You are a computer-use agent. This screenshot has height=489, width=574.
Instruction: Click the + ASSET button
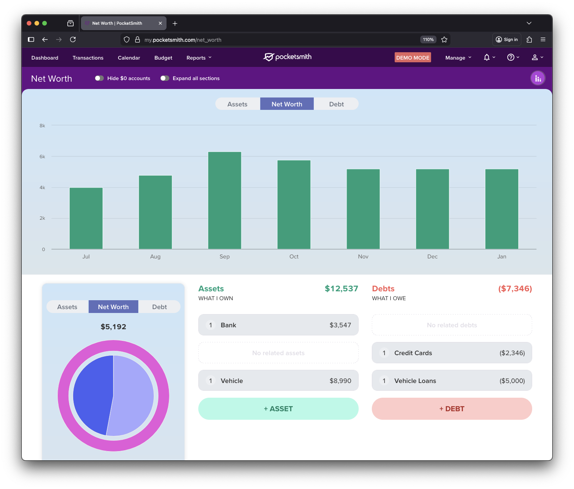[x=278, y=409]
